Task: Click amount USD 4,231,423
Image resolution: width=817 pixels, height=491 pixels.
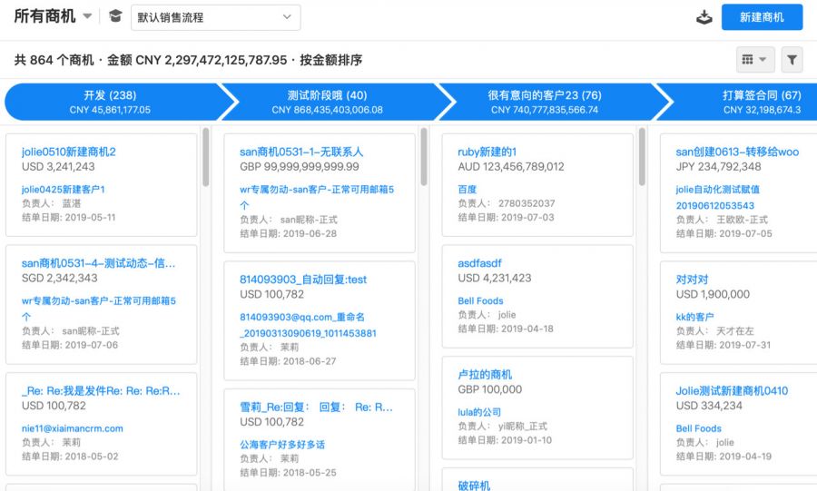Action: [x=495, y=278]
